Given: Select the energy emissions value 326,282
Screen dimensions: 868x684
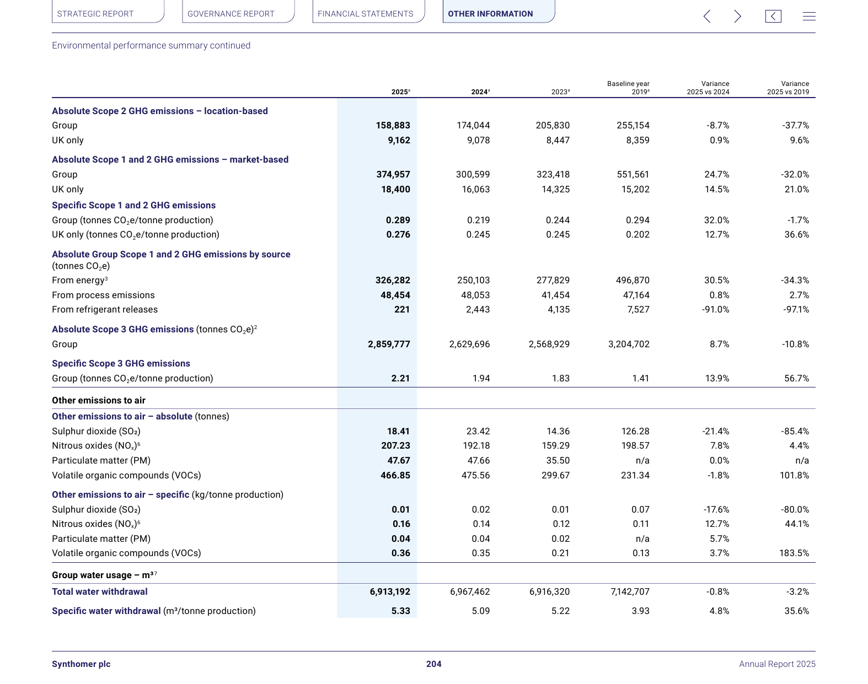Looking at the screenshot, I should point(393,281).
